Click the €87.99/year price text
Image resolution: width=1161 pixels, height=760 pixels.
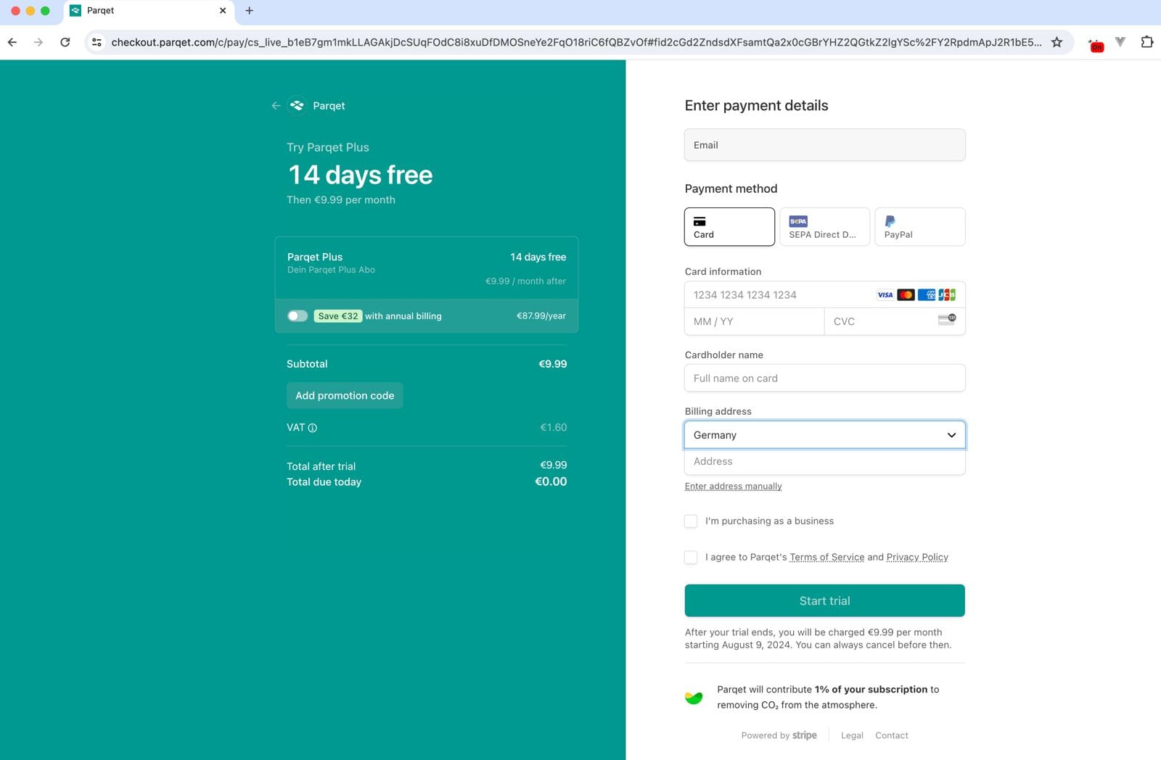(x=541, y=316)
